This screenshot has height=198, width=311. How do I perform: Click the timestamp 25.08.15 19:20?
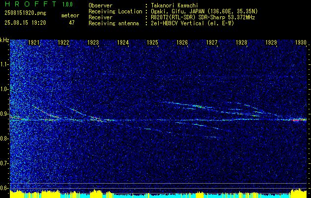(25, 23)
